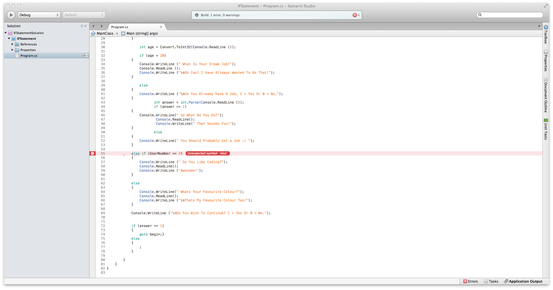Click the IFStatement project icon
The height and width of the screenshot is (290, 553).
[x=14, y=39]
